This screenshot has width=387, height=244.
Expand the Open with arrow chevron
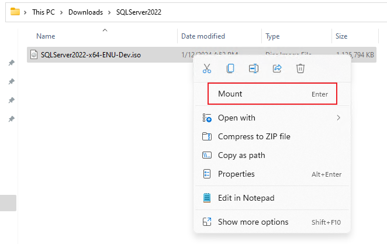[338, 118]
